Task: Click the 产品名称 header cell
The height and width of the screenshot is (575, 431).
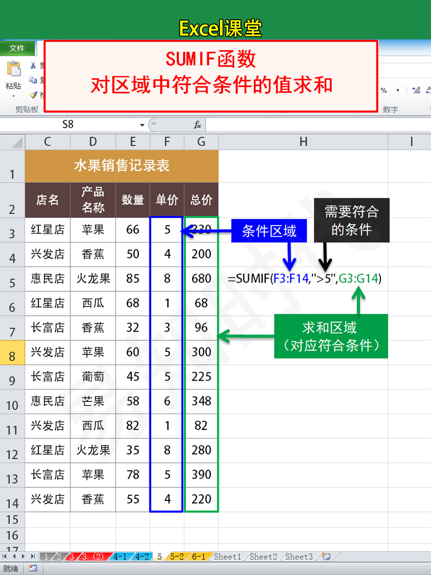Action: pos(93,200)
